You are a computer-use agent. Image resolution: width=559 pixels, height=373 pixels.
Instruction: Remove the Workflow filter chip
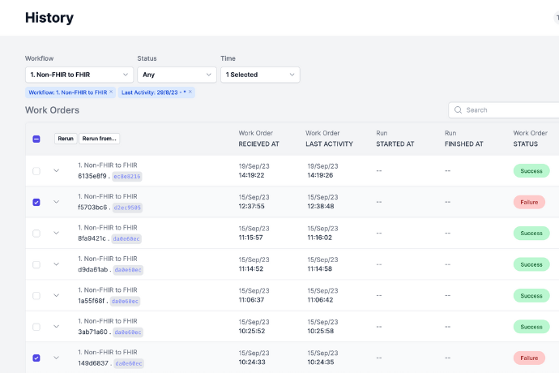click(x=111, y=92)
